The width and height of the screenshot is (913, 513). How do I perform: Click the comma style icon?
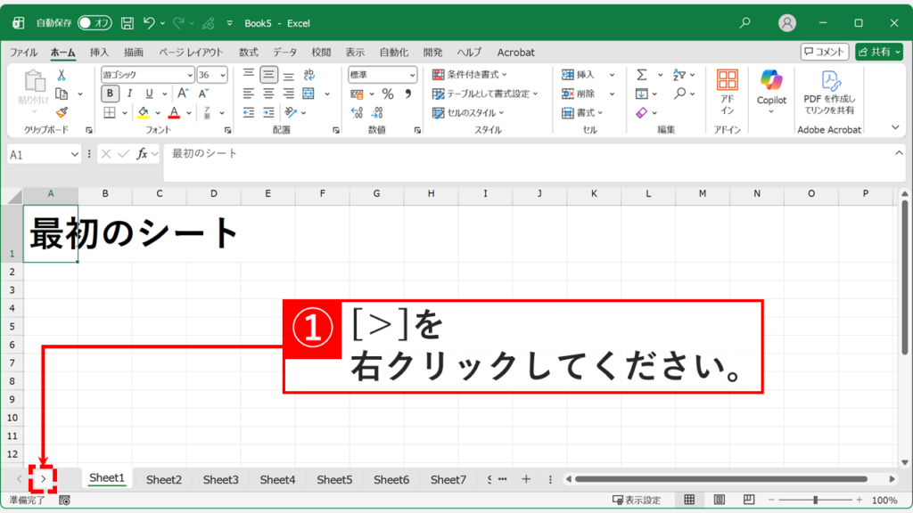tap(407, 93)
